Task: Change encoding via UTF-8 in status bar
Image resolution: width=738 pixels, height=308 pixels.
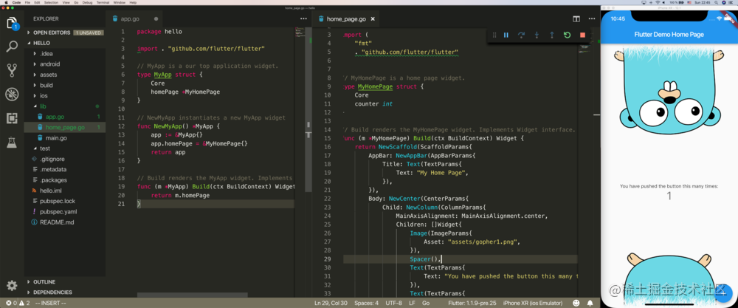Action: [393, 304]
